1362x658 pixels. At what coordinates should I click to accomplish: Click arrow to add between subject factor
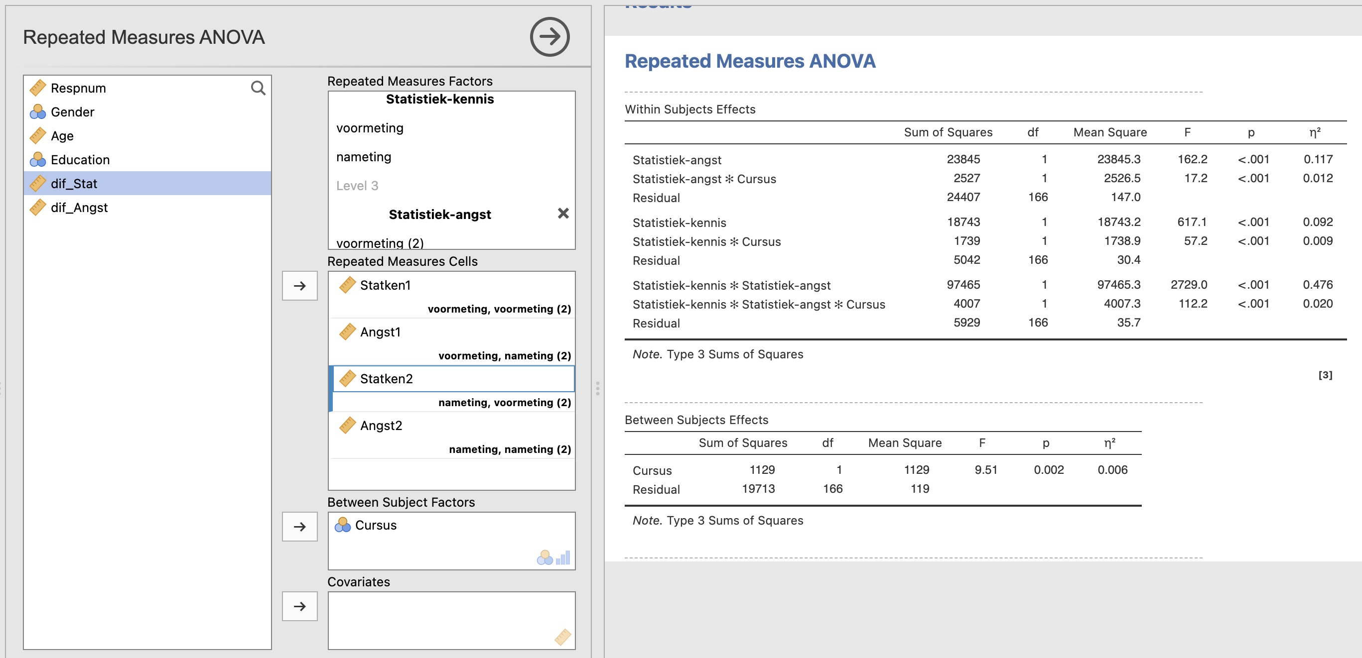click(300, 527)
